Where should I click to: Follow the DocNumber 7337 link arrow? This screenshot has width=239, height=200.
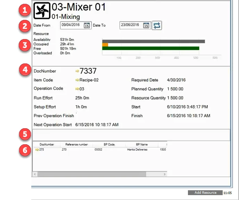pos(77,71)
